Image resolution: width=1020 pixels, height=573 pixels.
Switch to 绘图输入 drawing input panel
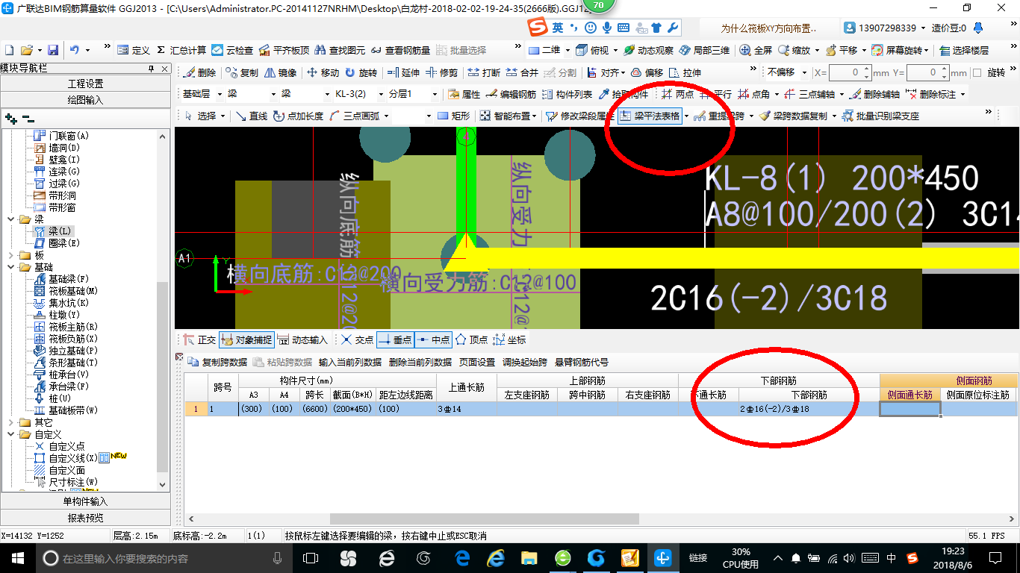coord(85,99)
